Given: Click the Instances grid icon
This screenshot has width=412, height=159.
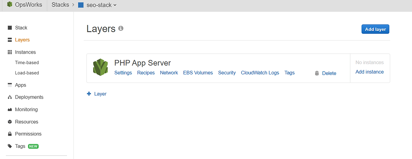Looking at the screenshot, I should click(10, 52).
